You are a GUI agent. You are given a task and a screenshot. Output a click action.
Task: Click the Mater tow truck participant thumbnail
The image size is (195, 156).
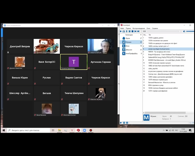click(x=47, y=46)
